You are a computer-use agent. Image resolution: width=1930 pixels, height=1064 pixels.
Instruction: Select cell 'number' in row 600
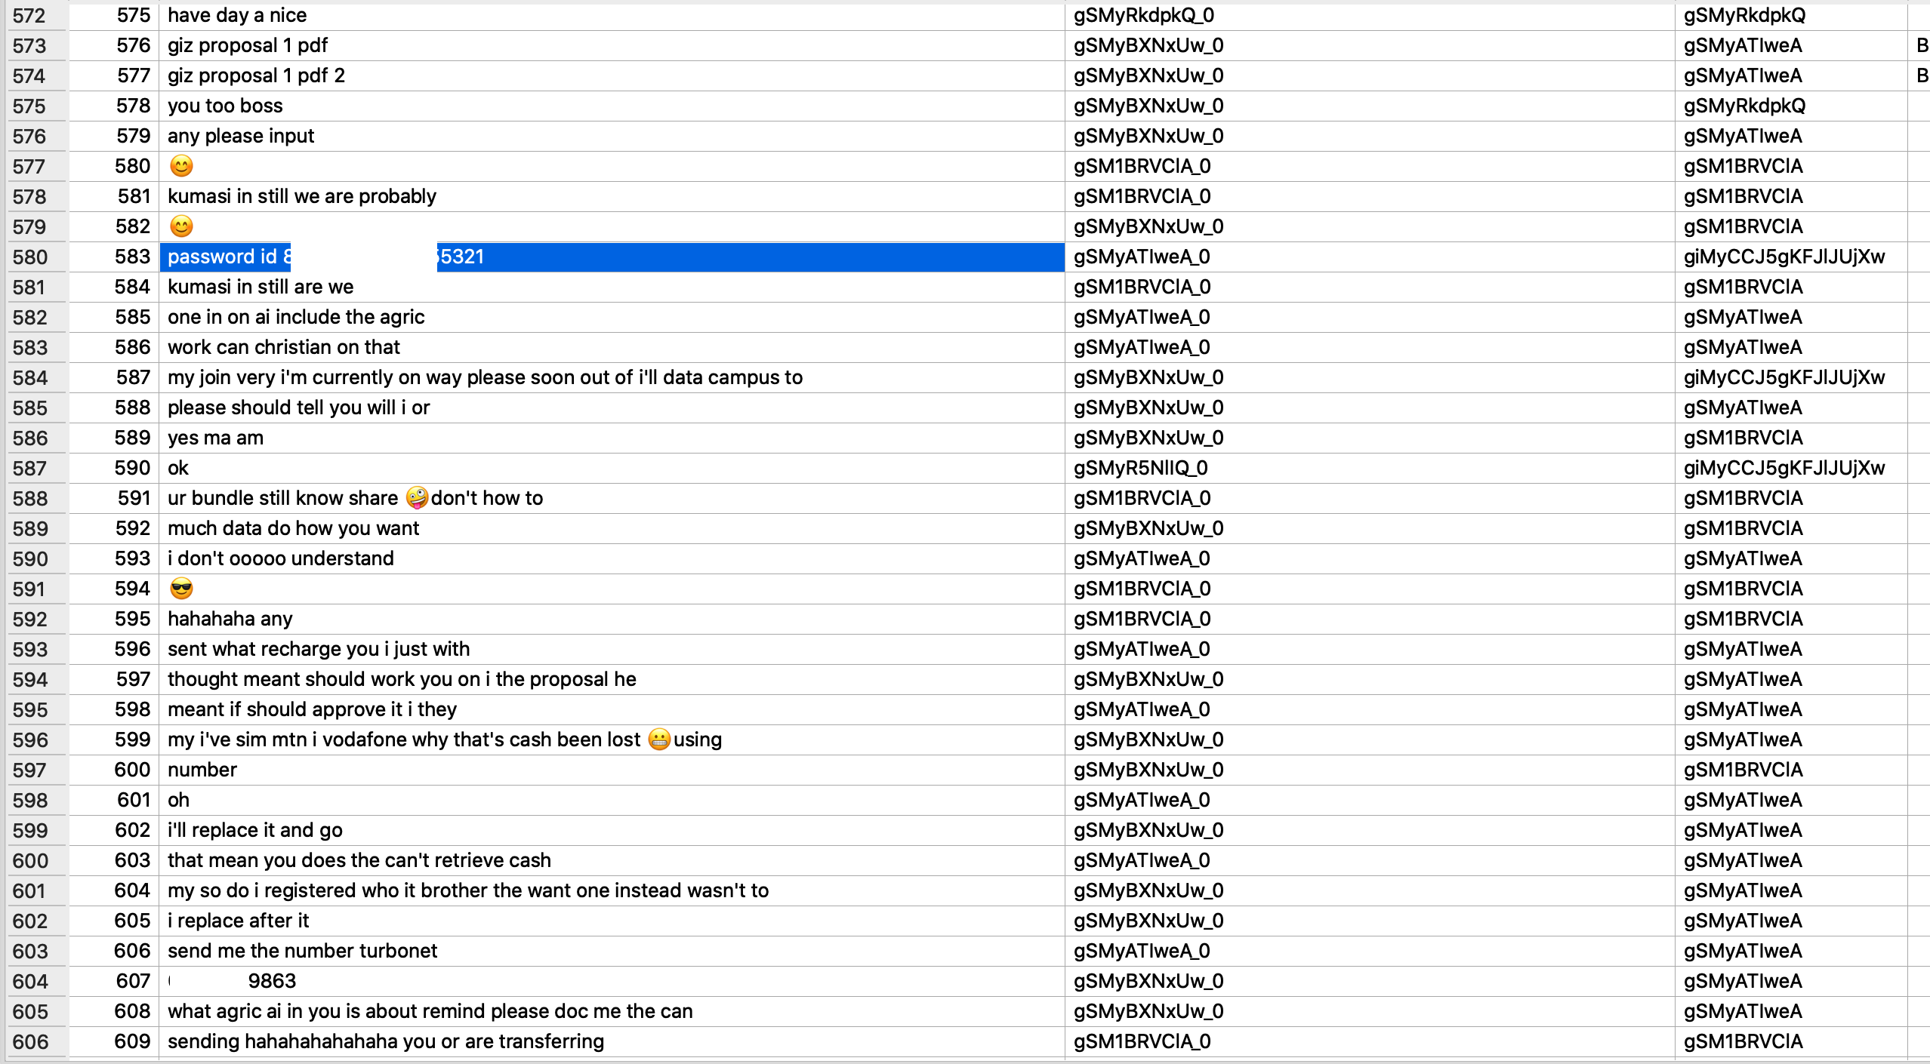click(612, 770)
